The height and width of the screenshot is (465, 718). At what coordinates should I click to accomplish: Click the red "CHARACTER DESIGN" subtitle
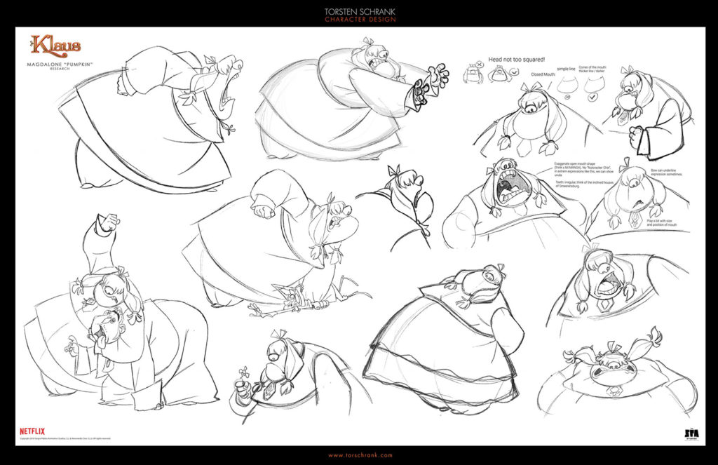pyautogui.click(x=360, y=20)
